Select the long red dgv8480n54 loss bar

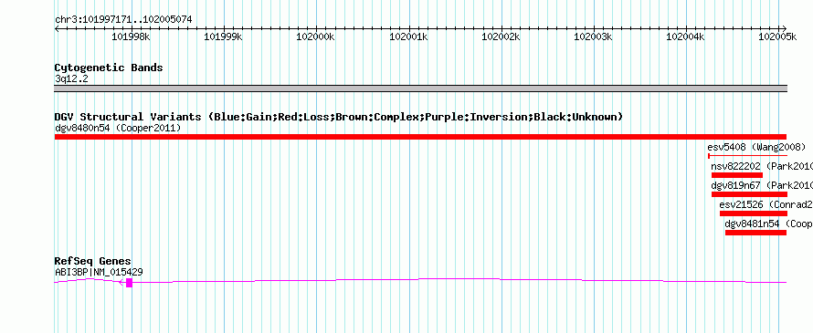coord(420,137)
